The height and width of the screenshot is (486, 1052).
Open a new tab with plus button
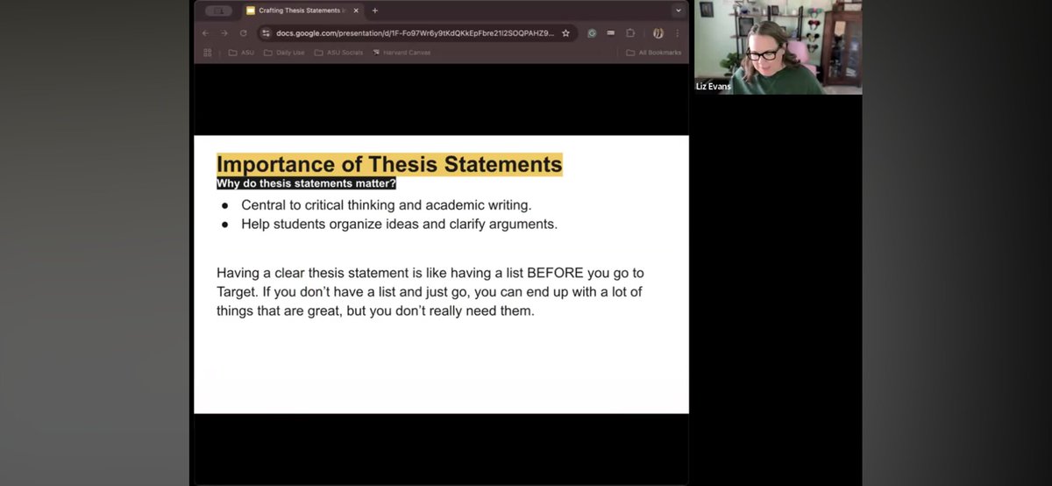[x=374, y=11]
